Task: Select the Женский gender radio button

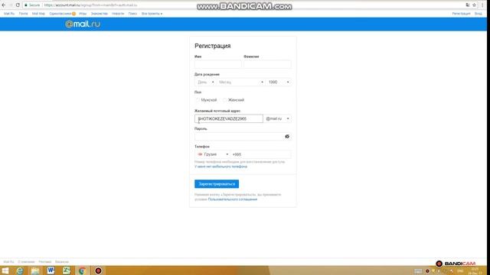Action: [224, 100]
